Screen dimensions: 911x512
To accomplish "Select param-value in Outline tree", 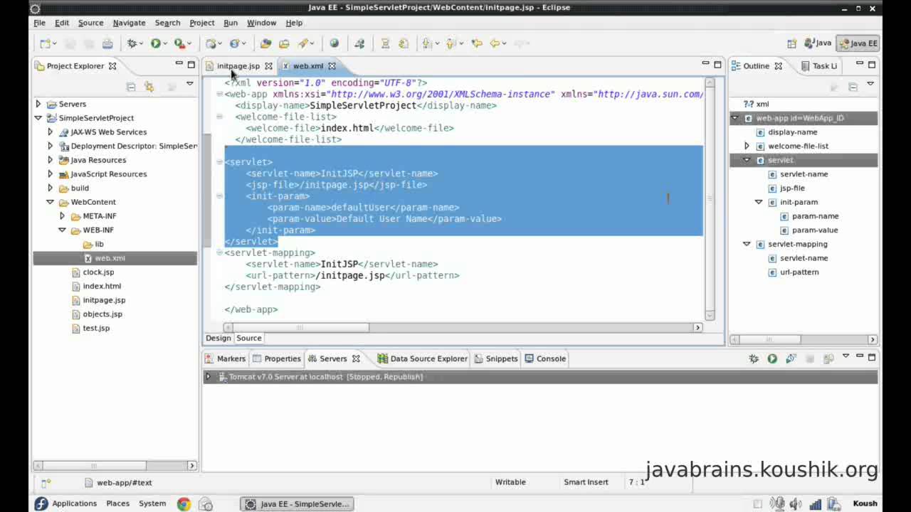I will click(815, 230).
